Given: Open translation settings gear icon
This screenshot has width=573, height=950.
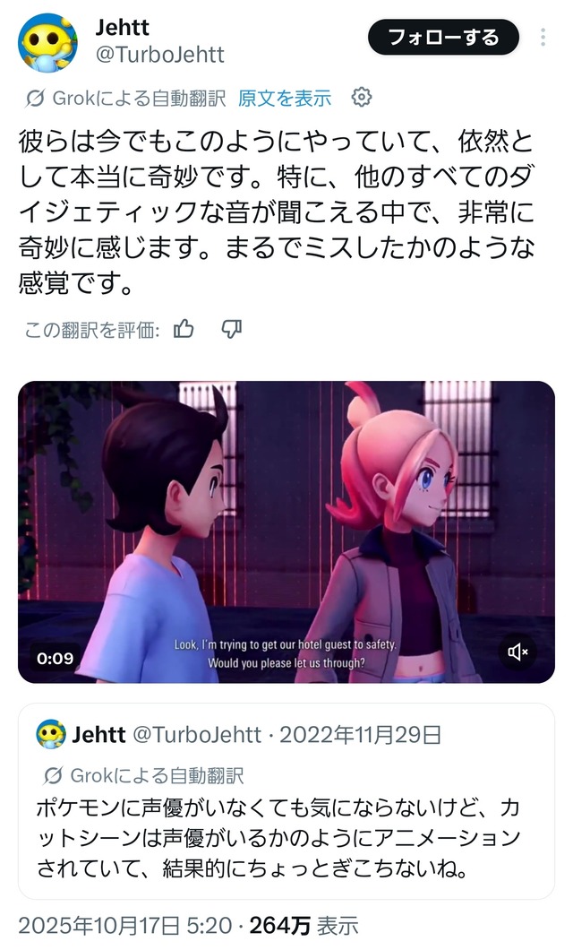Looking at the screenshot, I should click(361, 97).
